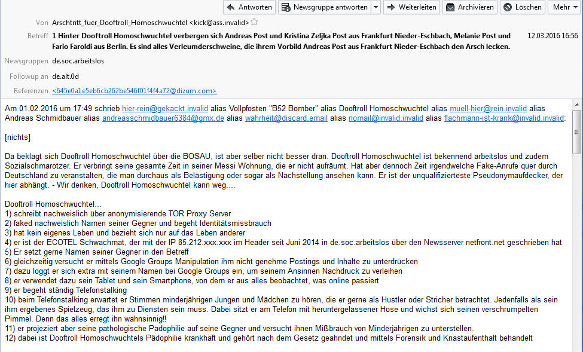Screen dimensions: 583x352
Task: Click the Antworten reply button
Action: click(x=249, y=7)
